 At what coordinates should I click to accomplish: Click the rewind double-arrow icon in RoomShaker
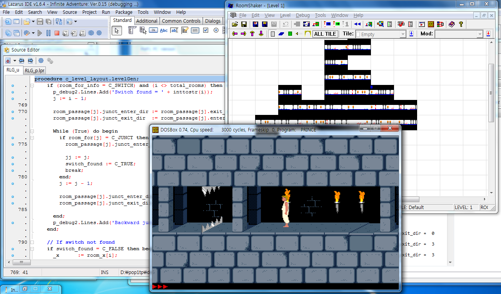pos(357,24)
